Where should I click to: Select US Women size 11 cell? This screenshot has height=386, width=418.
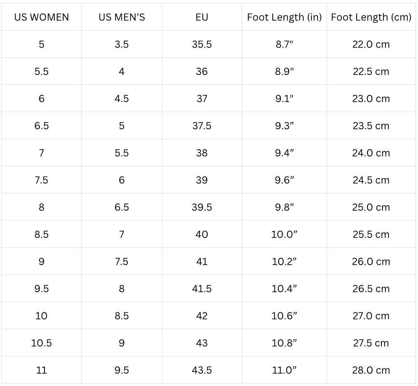point(42,370)
